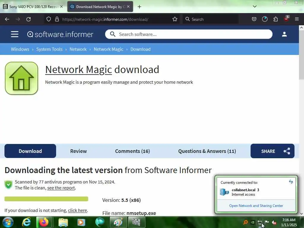Open a new browser tab
The width and height of the screenshot is (304, 228).
tap(140, 7)
